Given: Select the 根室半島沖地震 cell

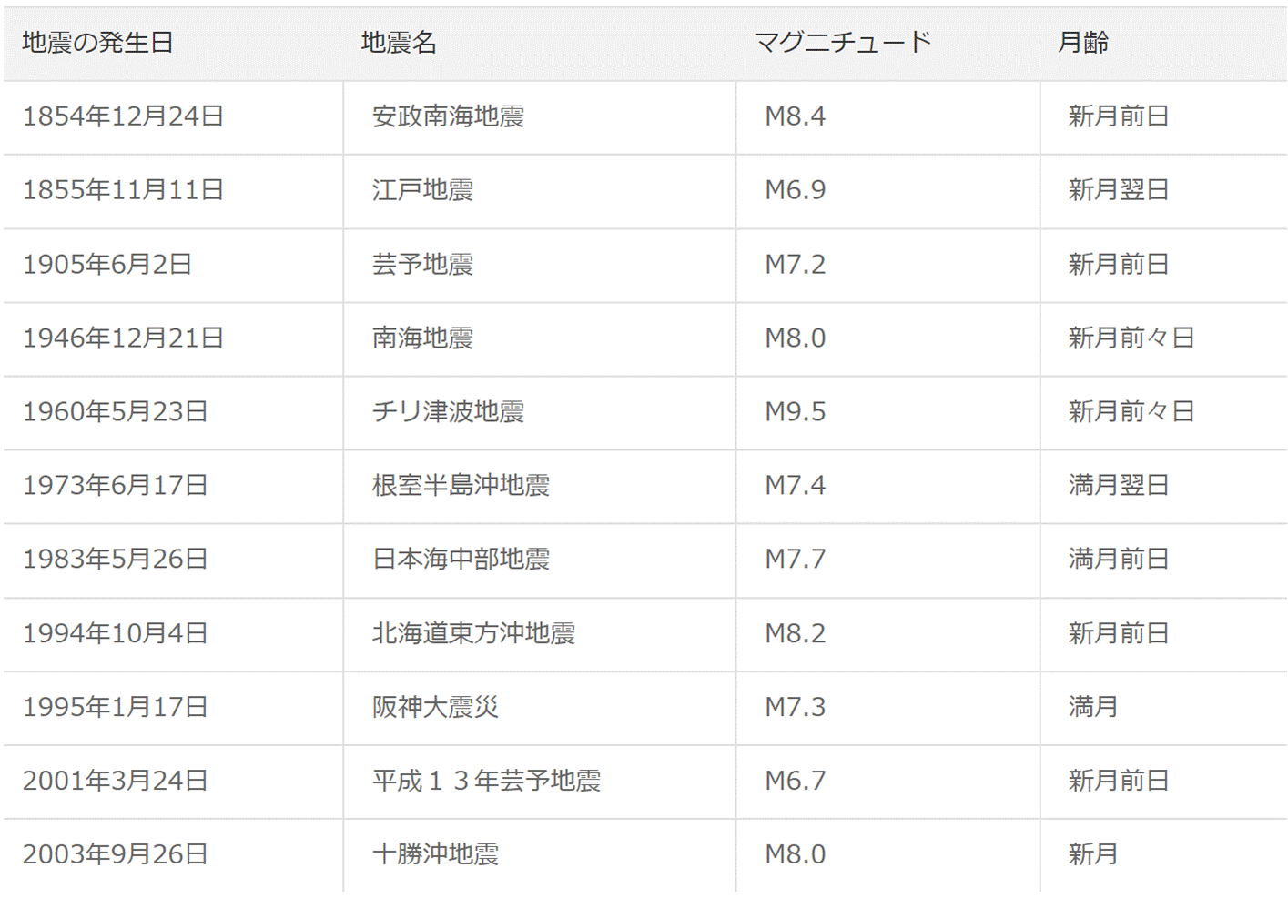Looking at the screenshot, I should pyautogui.click(x=461, y=486).
